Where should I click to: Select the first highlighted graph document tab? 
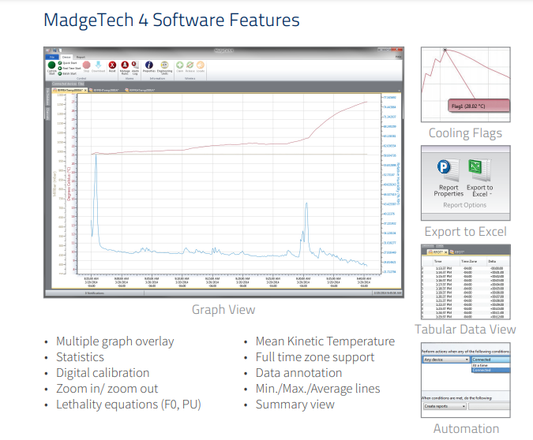(x=68, y=90)
